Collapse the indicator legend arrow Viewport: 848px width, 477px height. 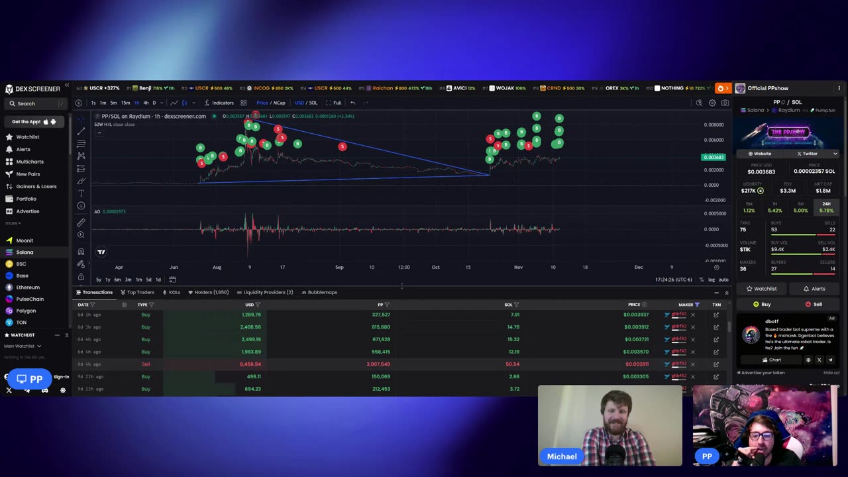click(x=99, y=132)
